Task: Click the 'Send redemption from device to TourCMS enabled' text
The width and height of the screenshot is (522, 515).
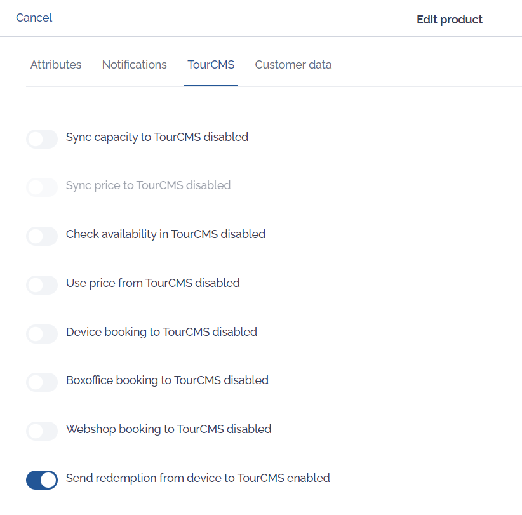Action: (198, 478)
